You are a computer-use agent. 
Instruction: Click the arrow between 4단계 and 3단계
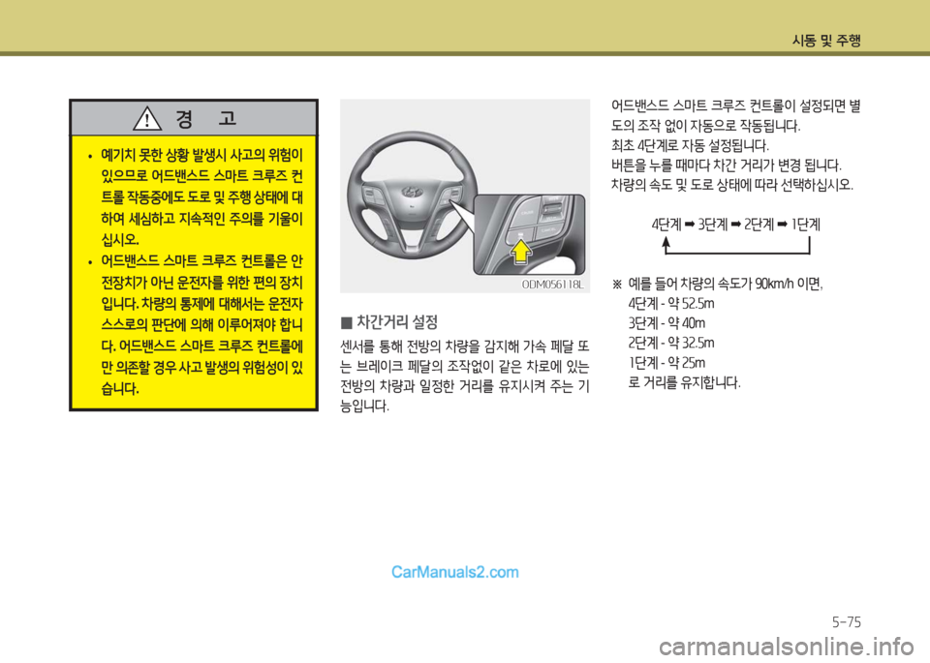[x=689, y=225]
